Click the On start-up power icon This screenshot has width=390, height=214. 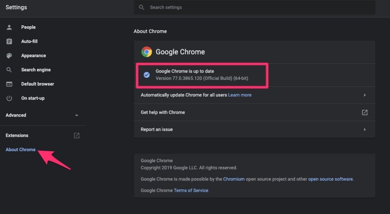(x=9, y=98)
